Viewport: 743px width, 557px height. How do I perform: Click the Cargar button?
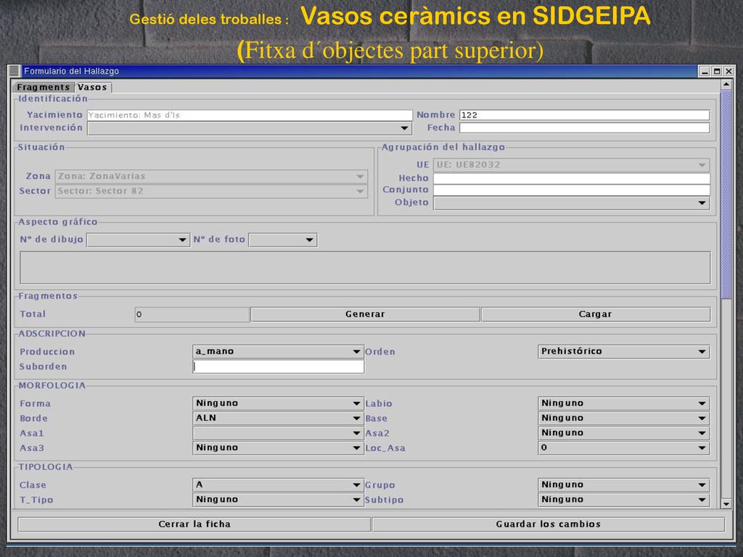pyautogui.click(x=596, y=314)
